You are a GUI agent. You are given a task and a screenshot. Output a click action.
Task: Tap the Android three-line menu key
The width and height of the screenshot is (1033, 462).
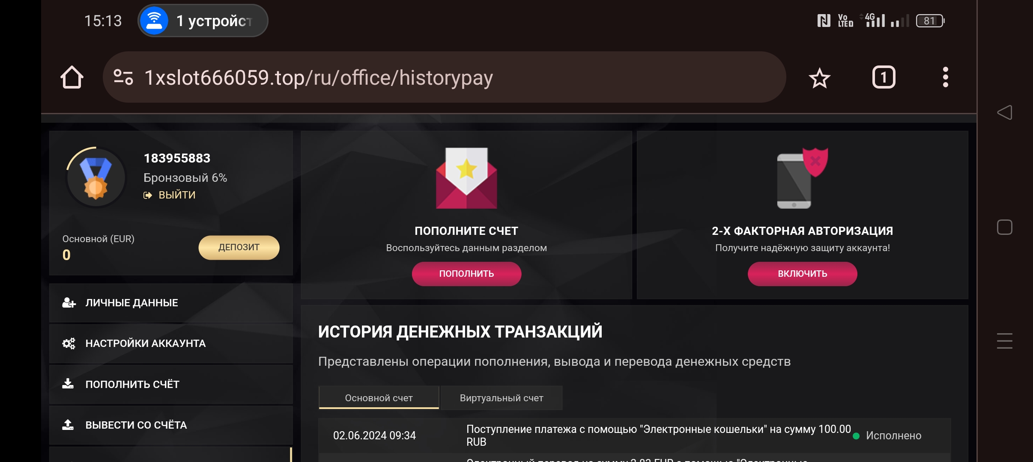1004,341
